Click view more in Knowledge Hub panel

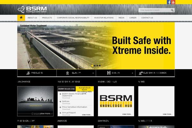[x=127, y=114]
